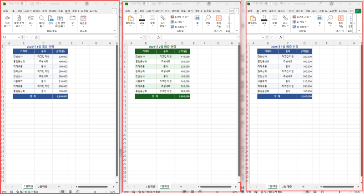Open Clipboard (클립보드) in middle window

coord(131,21)
